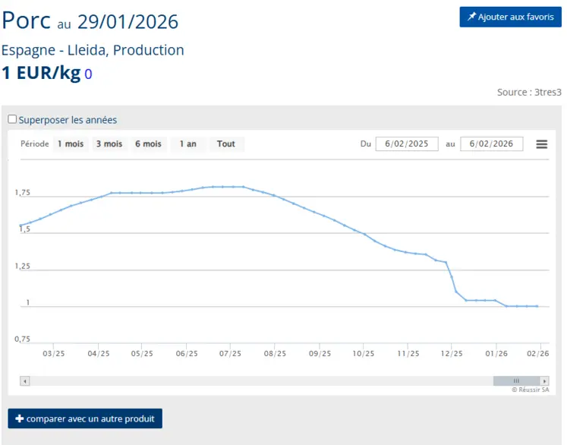The image size is (567, 445).
Task: Click the chart navigator scrollbar handle
Action: tap(515, 380)
